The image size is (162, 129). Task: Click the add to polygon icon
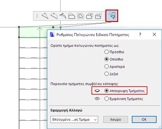tap(90, 16)
